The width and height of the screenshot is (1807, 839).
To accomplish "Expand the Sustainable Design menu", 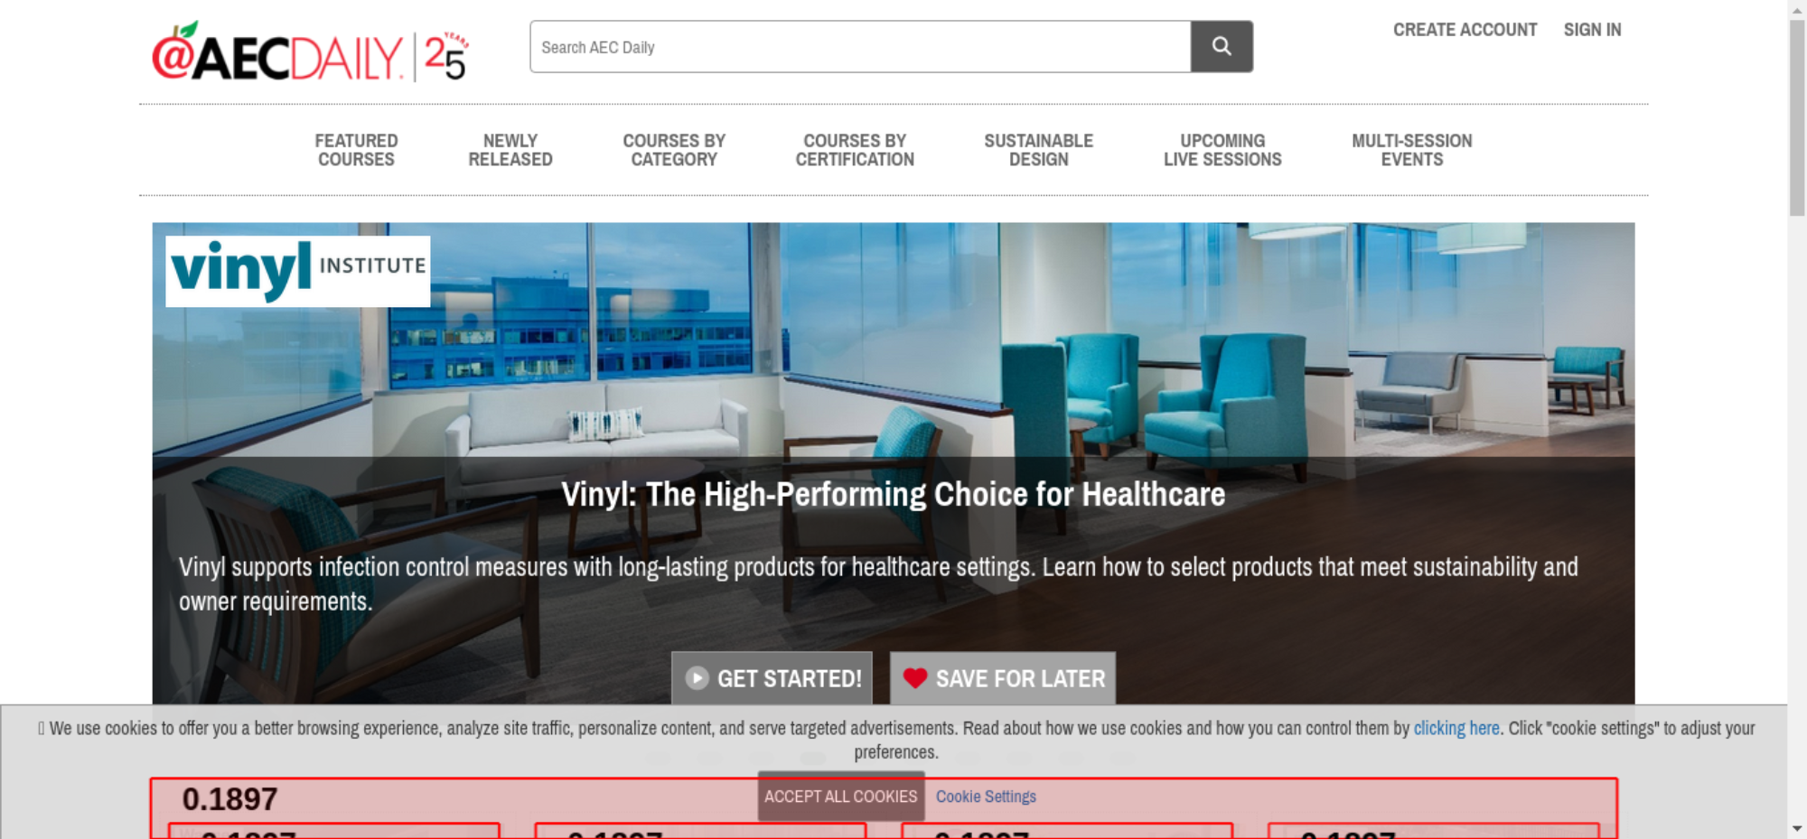I will (x=1039, y=150).
